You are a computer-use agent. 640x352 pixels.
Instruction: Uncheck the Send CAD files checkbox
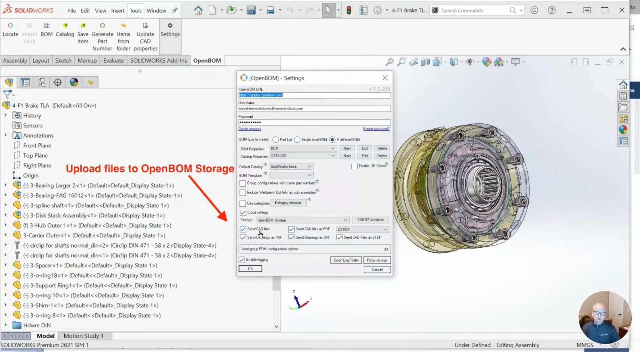click(243, 229)
